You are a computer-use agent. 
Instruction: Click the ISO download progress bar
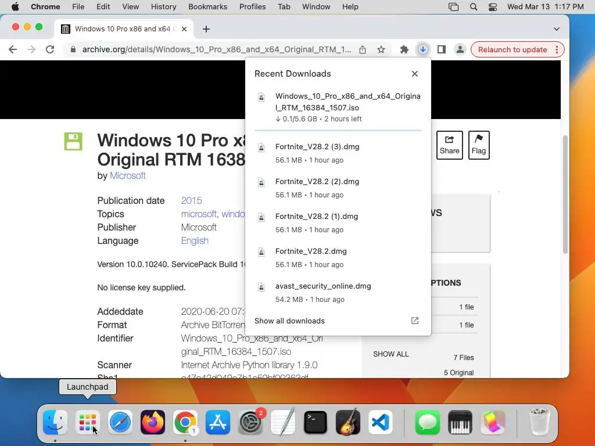click(338, 130)
